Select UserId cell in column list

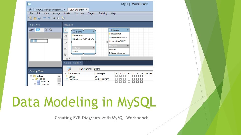(x=72, y=76)
